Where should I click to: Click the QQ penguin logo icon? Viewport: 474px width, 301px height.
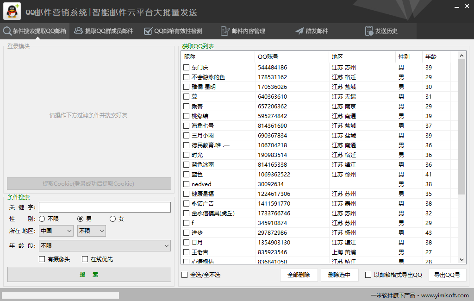point(12,10)
